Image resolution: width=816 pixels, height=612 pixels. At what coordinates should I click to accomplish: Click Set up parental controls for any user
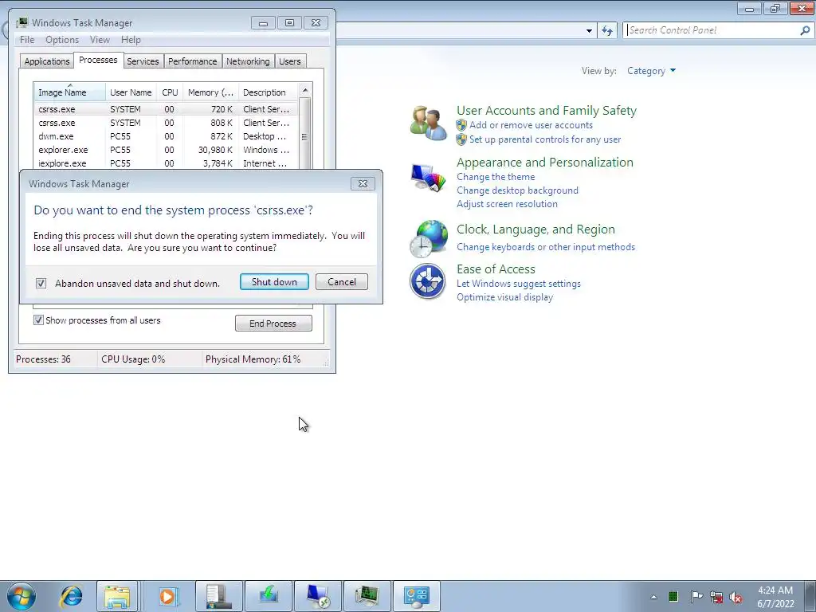545,139
